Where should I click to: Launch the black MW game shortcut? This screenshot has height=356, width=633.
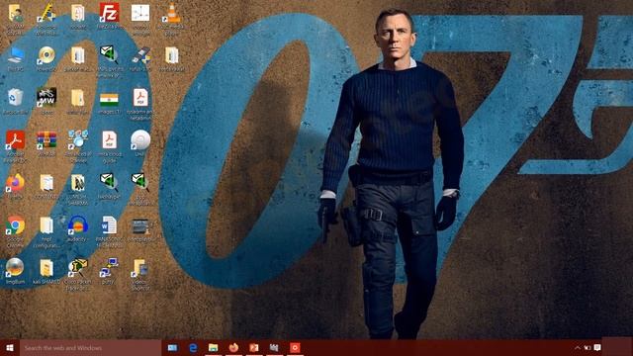click(46, 102)
